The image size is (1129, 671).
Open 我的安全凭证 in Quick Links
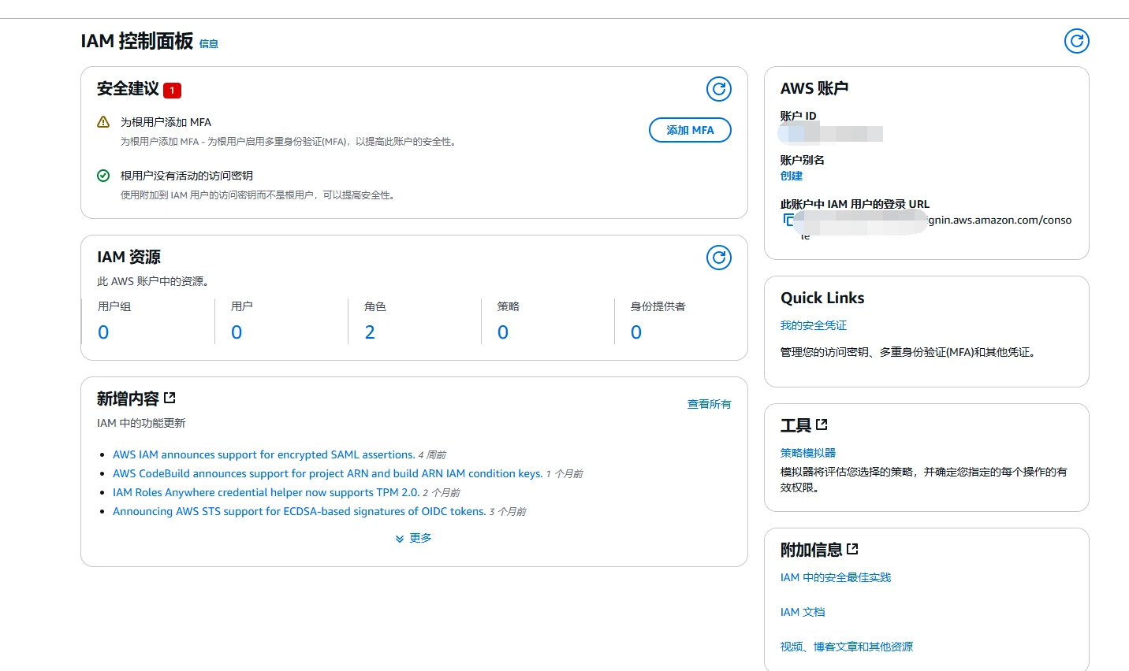coord(814,325)
